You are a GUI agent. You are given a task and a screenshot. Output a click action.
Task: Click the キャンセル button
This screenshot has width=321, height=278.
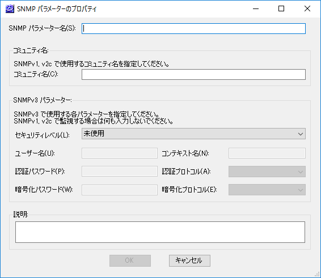pyautogui.click(x=189, y=260)
